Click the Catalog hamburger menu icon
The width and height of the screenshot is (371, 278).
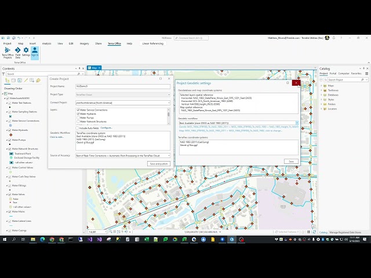[366, 74]
